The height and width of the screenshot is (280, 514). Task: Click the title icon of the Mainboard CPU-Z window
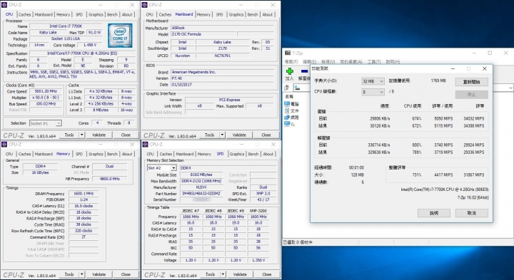click(145, 5)
